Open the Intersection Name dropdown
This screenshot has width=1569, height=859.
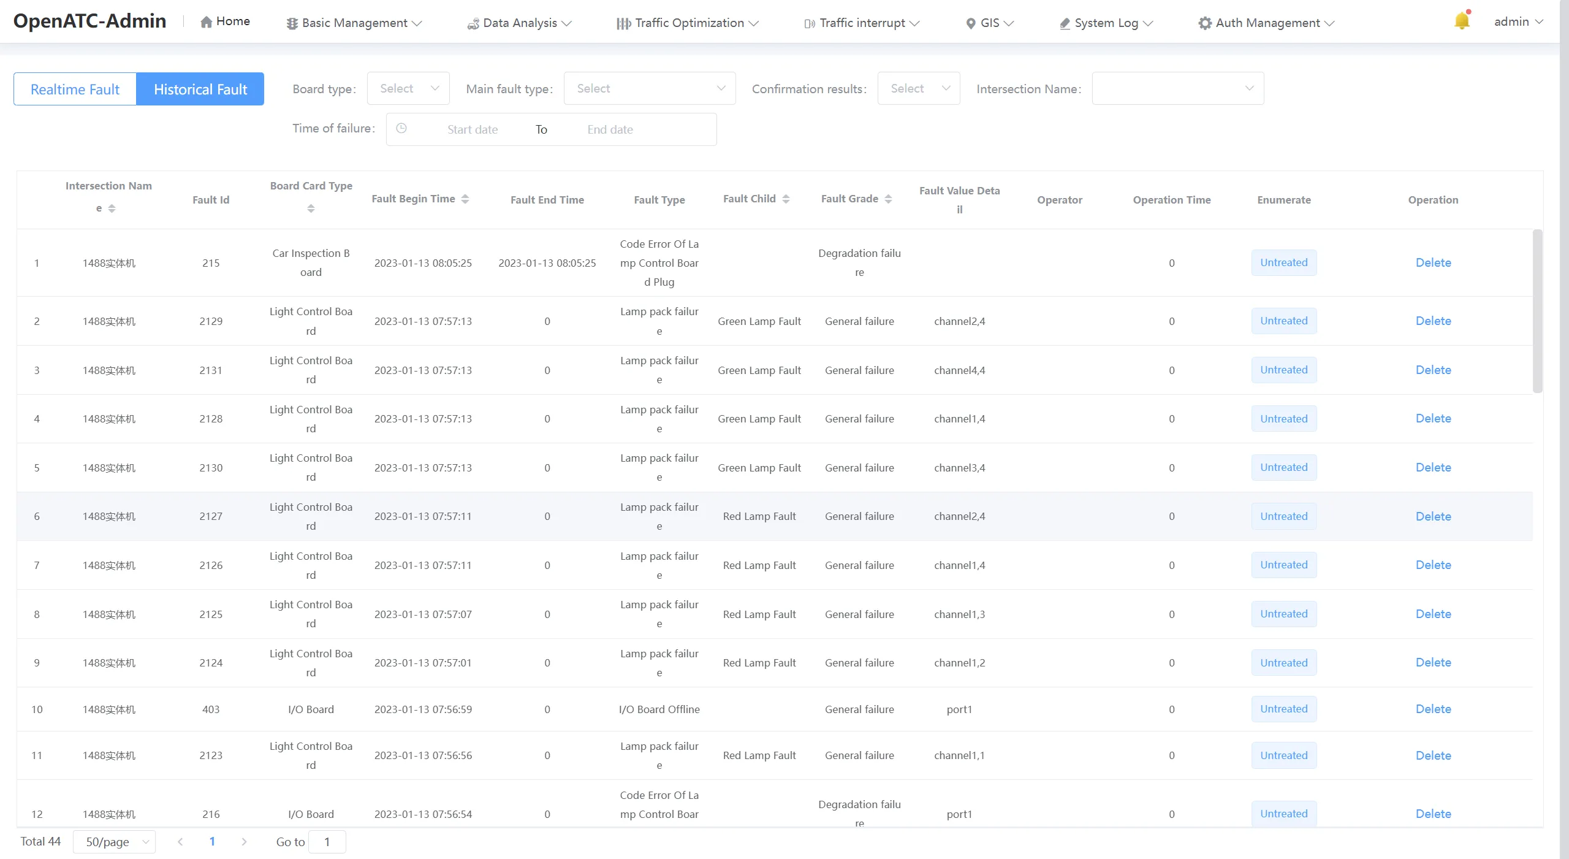tap(1178, 88)
